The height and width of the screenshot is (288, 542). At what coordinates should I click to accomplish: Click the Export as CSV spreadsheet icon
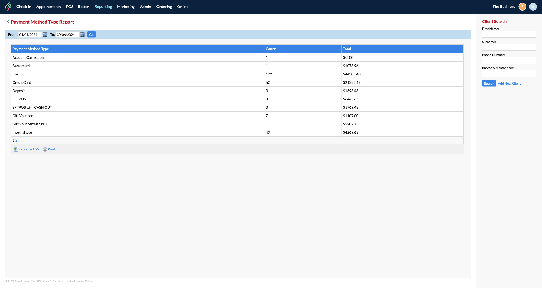coord(16,149)
